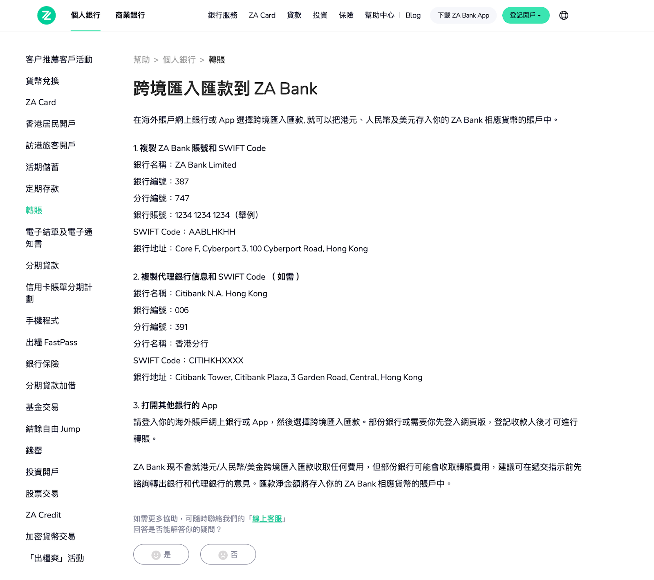This screenshot has width=654, height=580.
Task: Select 貨幣兌換 in the sidebar
Action: click(42, 81)
